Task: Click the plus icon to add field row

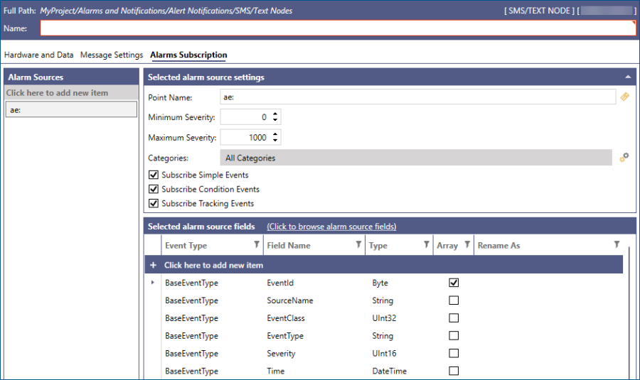Action: click(x=153, y=265)
